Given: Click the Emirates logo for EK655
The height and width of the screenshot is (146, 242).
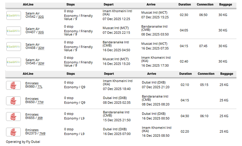Looking at the screenshot, I should (x=13, y=116).
